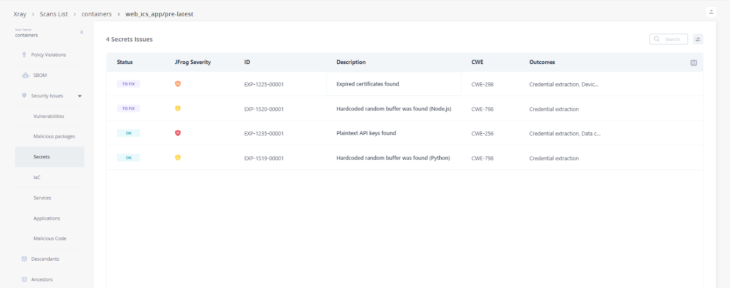
Task: Click the low severity shield for EXP-1520-00001
Action: [x=178, y=108]
